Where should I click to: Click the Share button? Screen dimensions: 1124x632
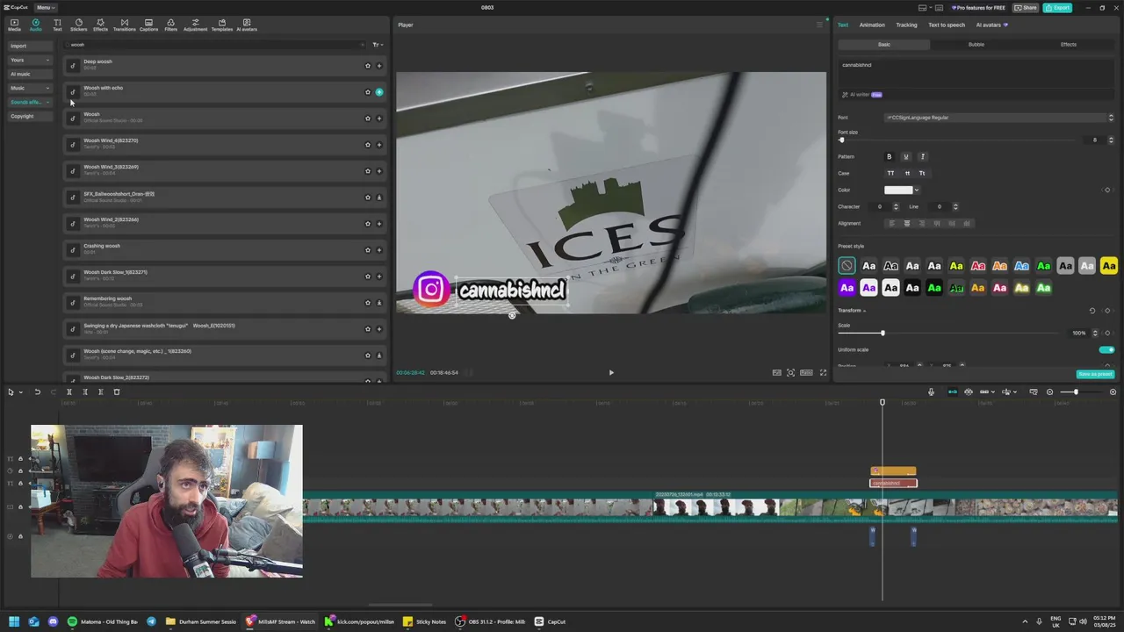1025,7
